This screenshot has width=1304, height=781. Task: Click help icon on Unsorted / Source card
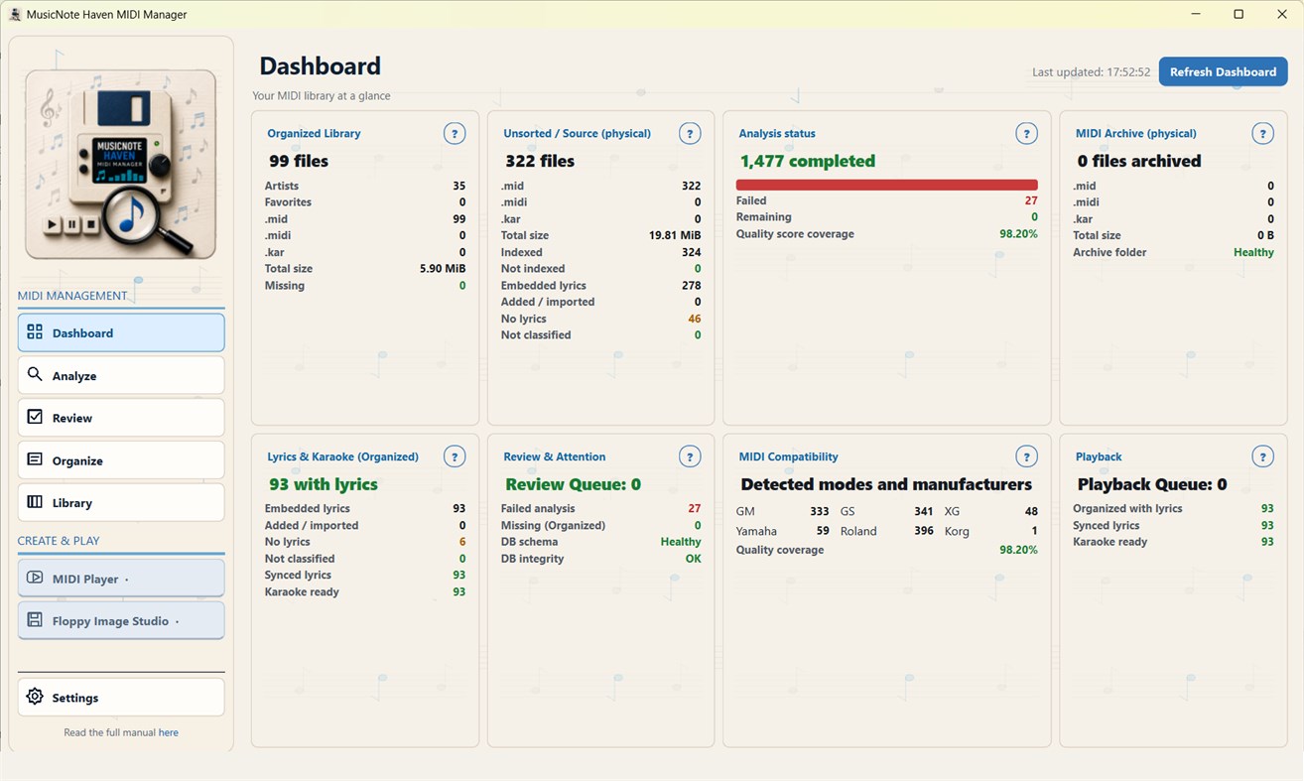[690, 133]
